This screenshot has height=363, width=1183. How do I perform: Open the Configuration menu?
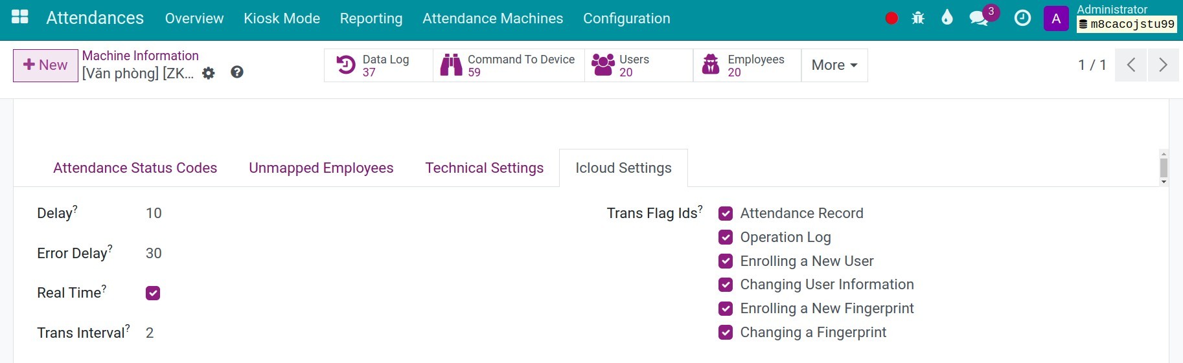(626, 19)
